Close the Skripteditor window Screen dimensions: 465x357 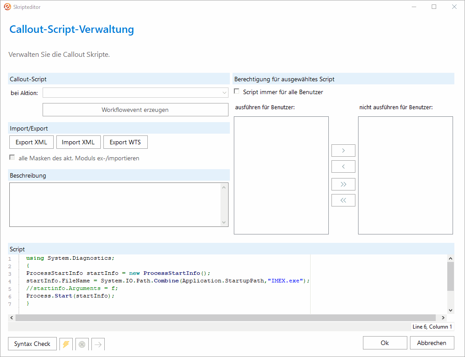tap(454, 7)
